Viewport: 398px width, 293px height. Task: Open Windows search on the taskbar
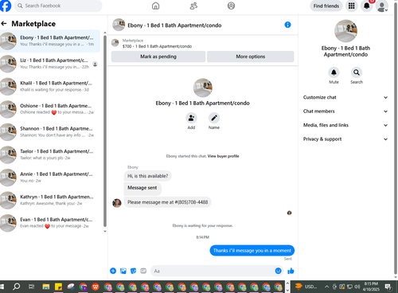[17, 287]
